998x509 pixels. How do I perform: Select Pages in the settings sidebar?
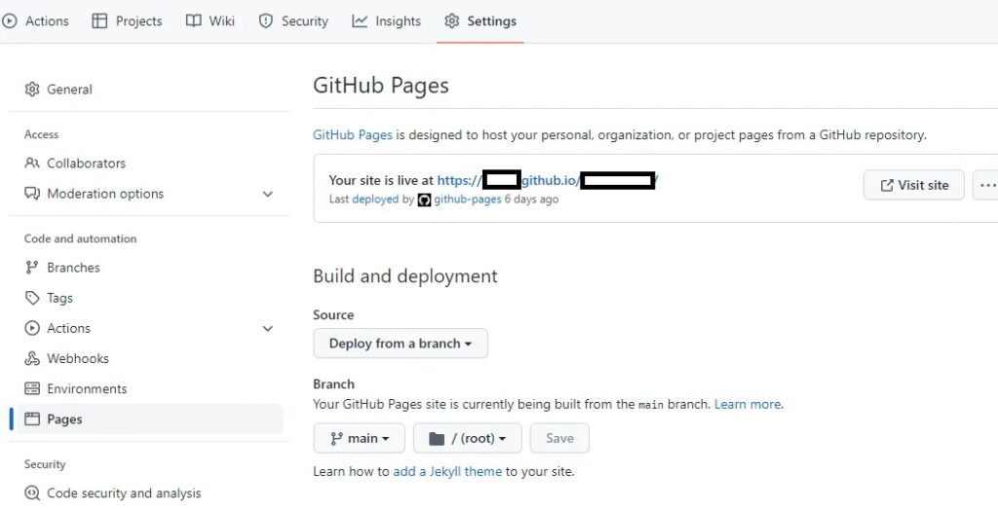150,418
